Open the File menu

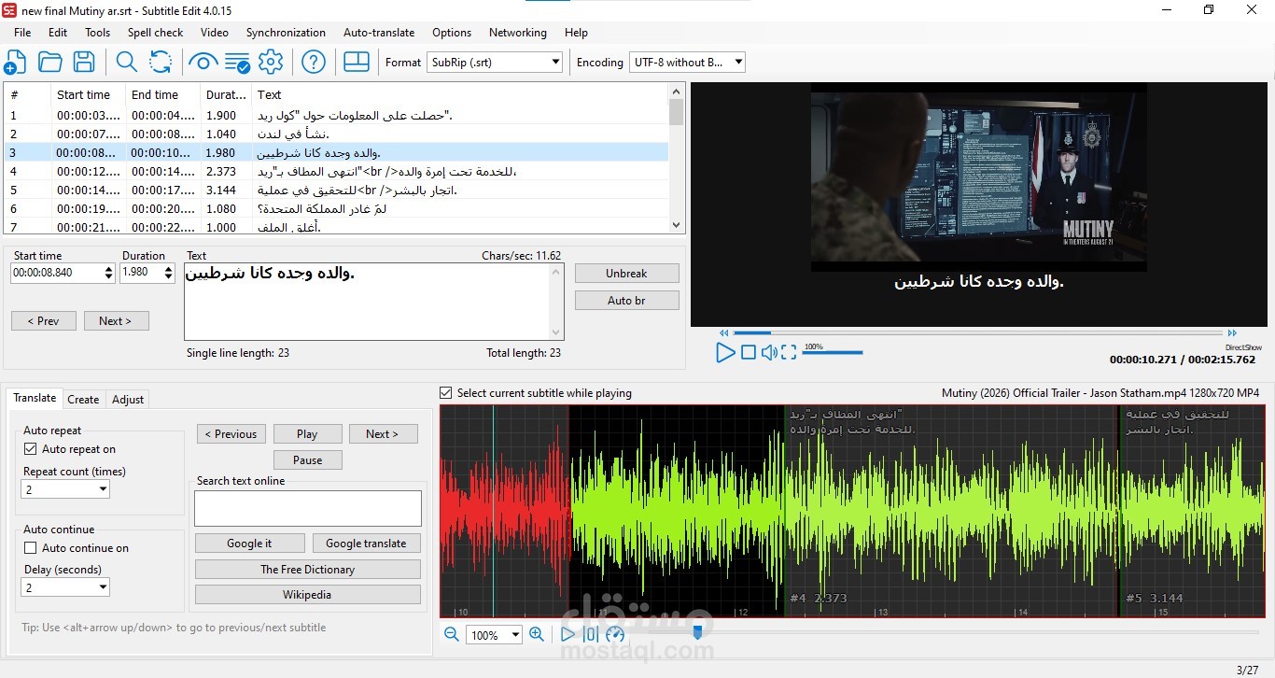[x=22, y=33]
